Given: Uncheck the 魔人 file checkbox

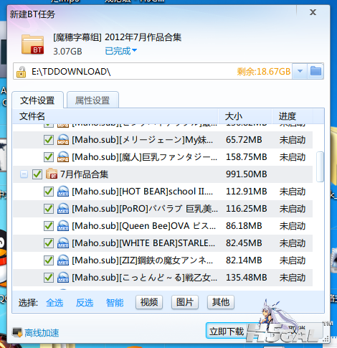Looking at the screenshot, I should (x=49, y=157).
